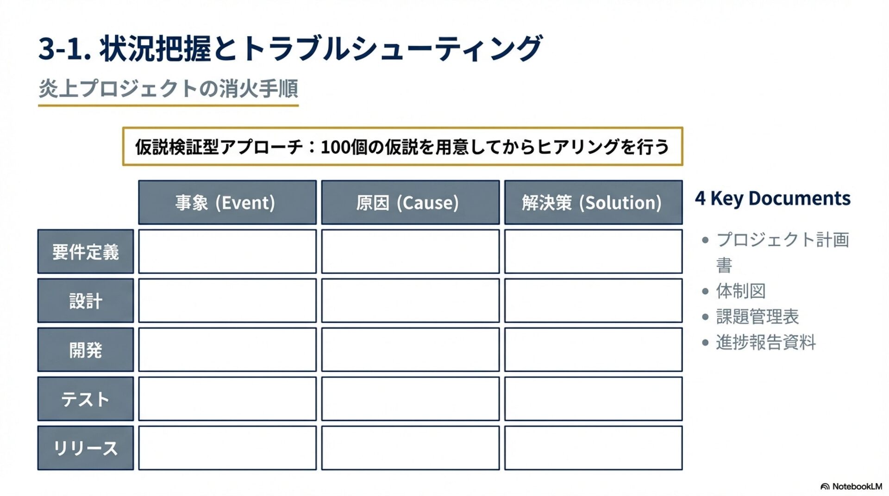Click the 課題管理表 bullet item
Screen dimensions: 889x496
tap(757, 317)
